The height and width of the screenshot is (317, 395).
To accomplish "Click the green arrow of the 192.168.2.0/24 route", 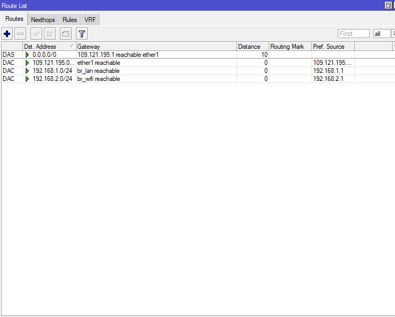I will [x=28, y=79].
